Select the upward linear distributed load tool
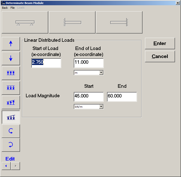The width and height of the screenshot is (181, 177). [x=11, y=102]
